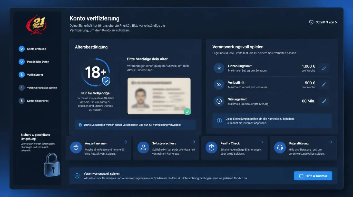
Task: Click the Sichere & geschützte Umgebung heading
Action: point(35,137)
